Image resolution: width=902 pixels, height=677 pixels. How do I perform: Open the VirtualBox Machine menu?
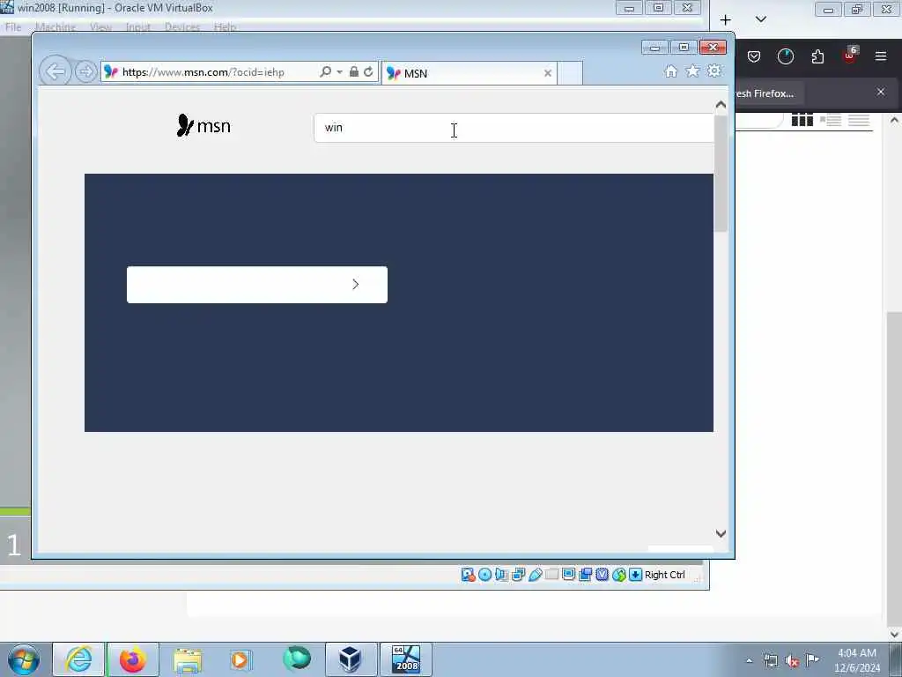coord(55,27)
